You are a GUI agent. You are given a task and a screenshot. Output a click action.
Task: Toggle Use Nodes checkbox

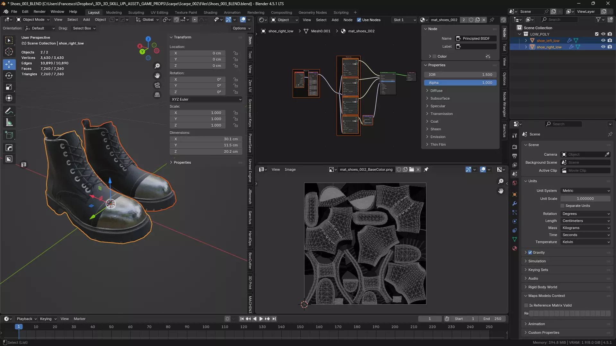pos(359,20)
